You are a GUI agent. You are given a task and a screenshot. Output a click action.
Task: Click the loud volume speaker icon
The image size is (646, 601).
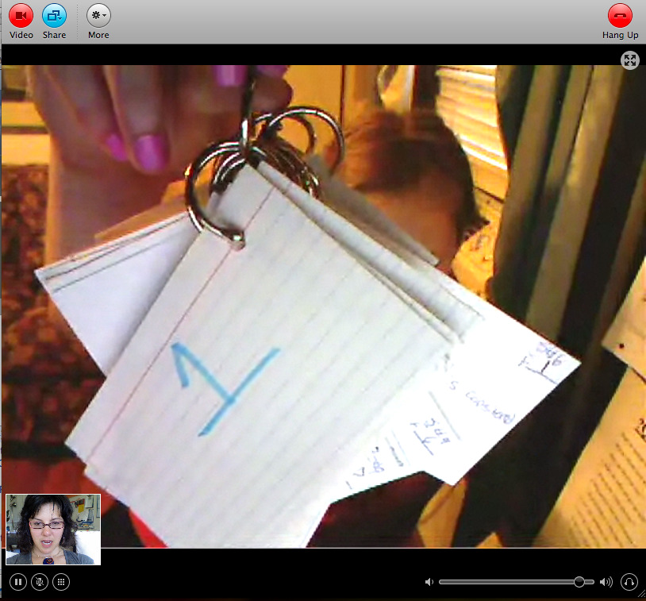606,582
